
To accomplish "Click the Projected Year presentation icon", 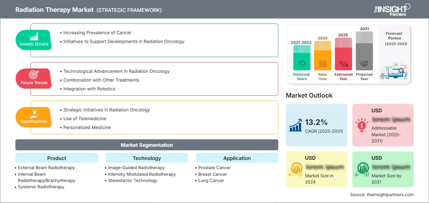I will point(364,63).
